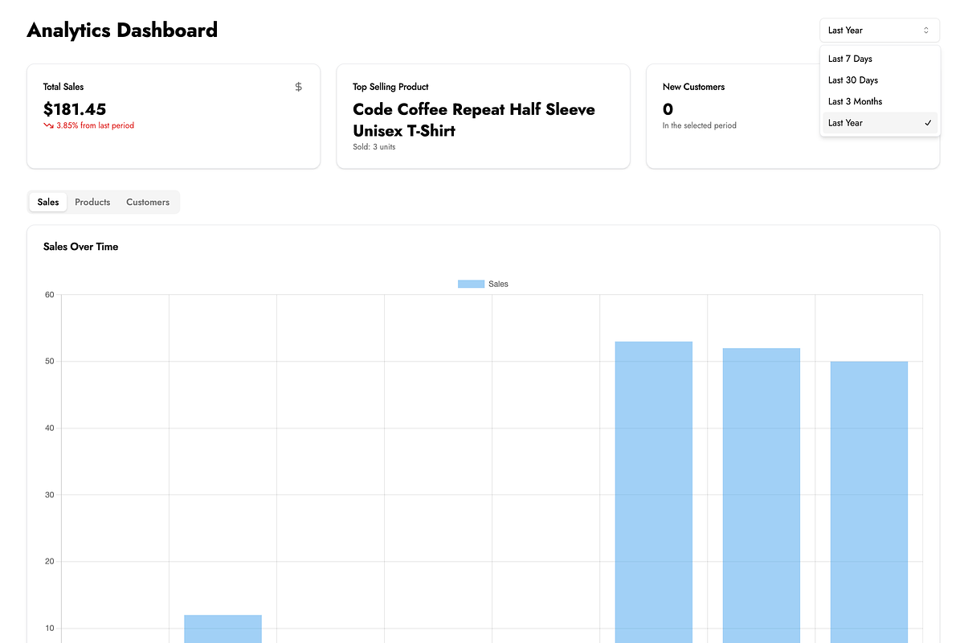Open the Customers tab
Viewport: 964px width, 643px height.
click(148, 203)
